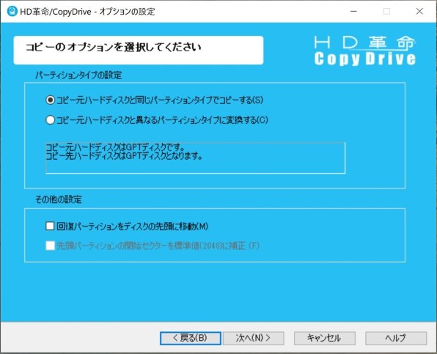
Task: Close the HD革命/CopyDrive window
Action: click(x=419, y=12)
